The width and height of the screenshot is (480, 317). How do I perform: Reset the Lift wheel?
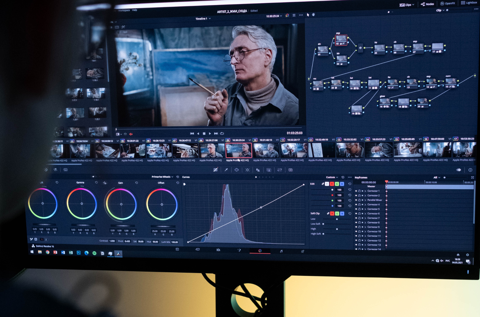point(57,182)
